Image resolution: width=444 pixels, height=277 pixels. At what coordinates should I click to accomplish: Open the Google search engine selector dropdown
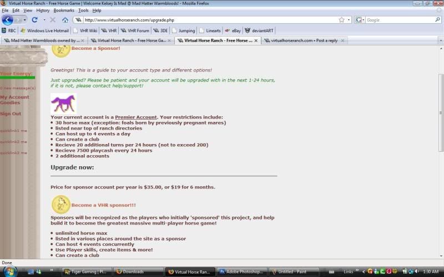[x=360, y=20]
